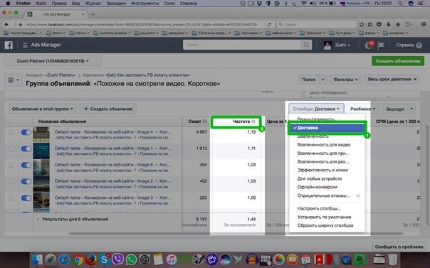This screenshot has width=430, height=268.
Task: Open the arrow beside the Поиск button
Action: (322, 80)
